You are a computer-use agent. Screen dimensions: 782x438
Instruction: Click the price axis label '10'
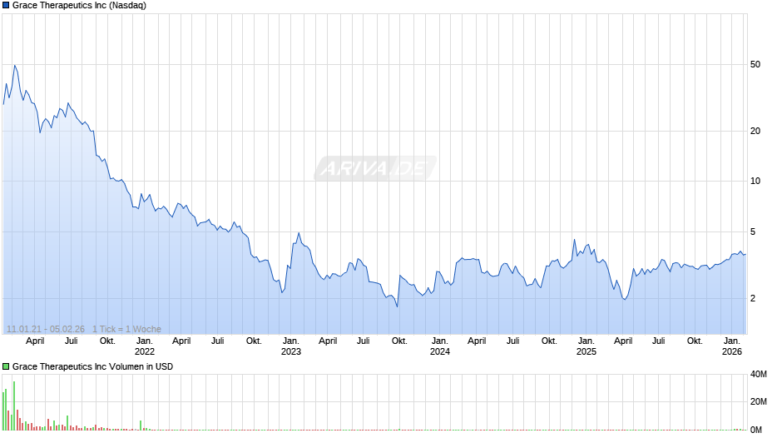pos(755,182)
